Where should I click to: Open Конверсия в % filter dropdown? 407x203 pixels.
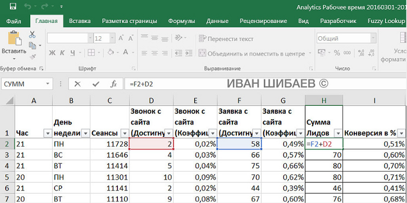[401, 134]
